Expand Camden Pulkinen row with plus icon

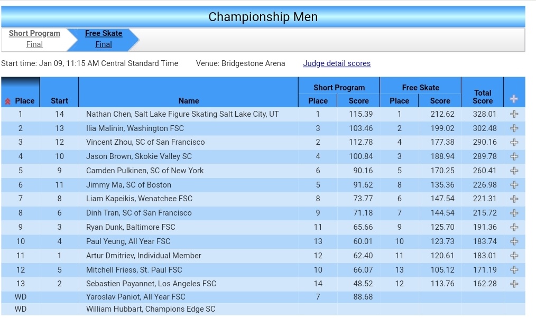[514, 171]
